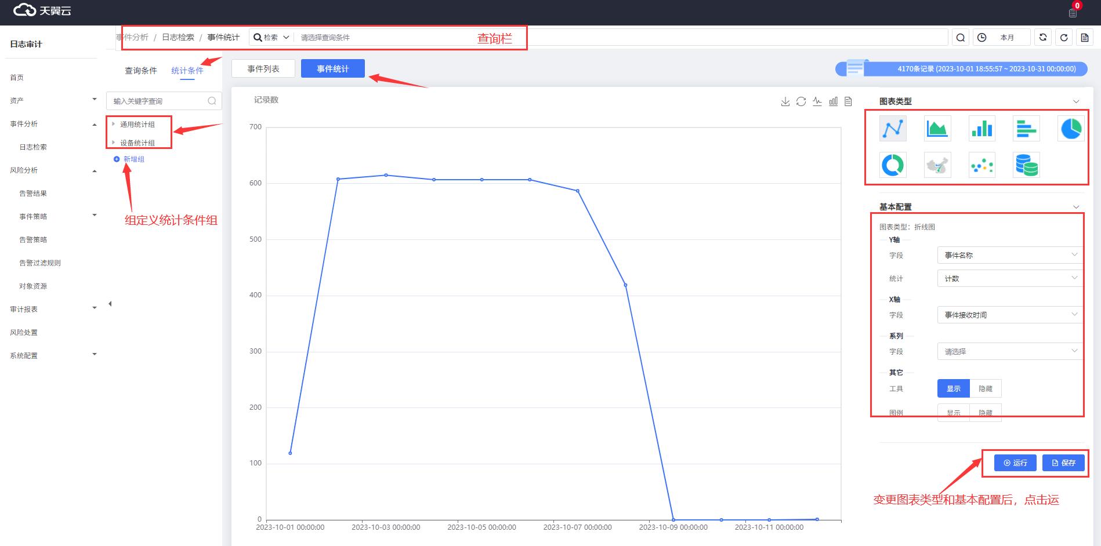Switch to the 事件列表 tab
This screenshot has width=1101, height=546.
(263, 69)
